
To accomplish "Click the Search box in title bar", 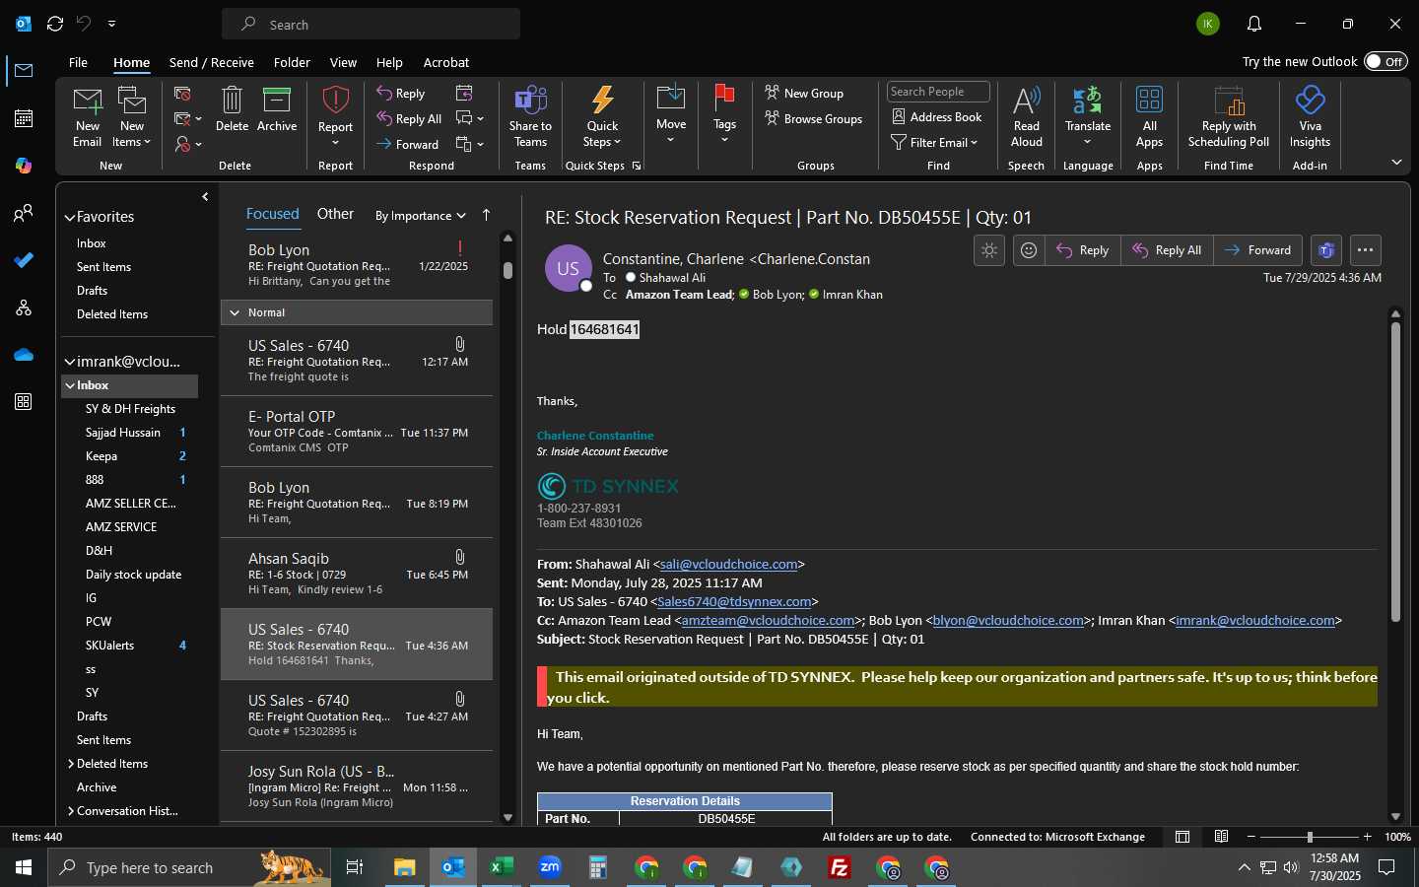I will tap(371, 24).
